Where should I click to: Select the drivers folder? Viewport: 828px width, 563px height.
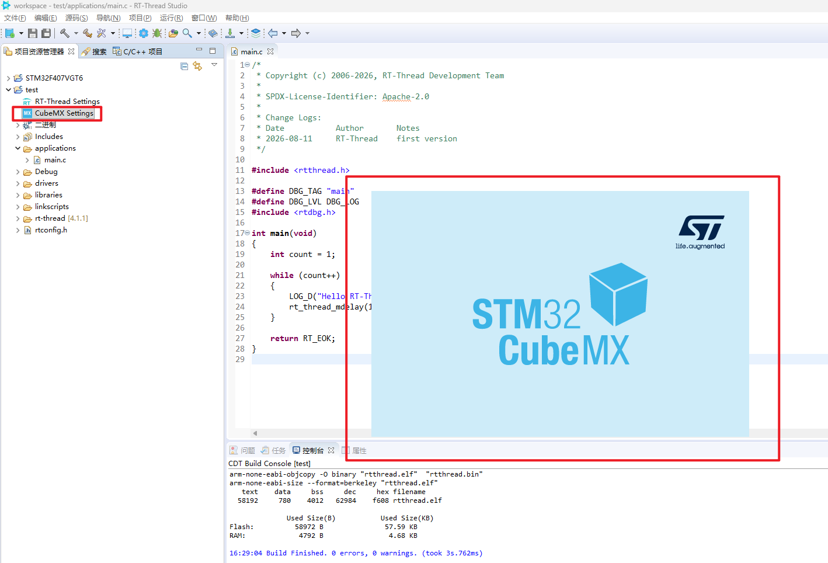click(x=46, y=183)
